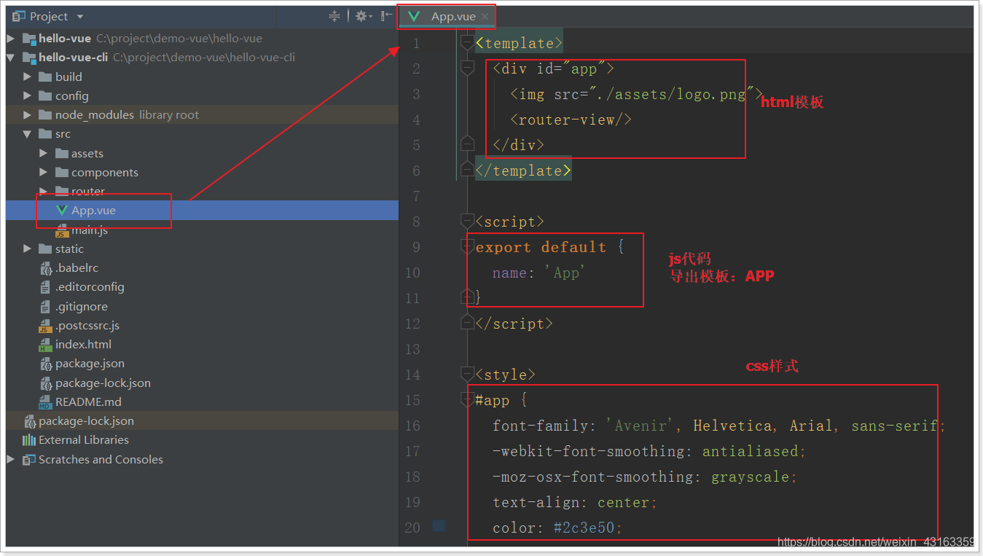Fold the template block at line 1
983x556 pixels.
point(467,43)
